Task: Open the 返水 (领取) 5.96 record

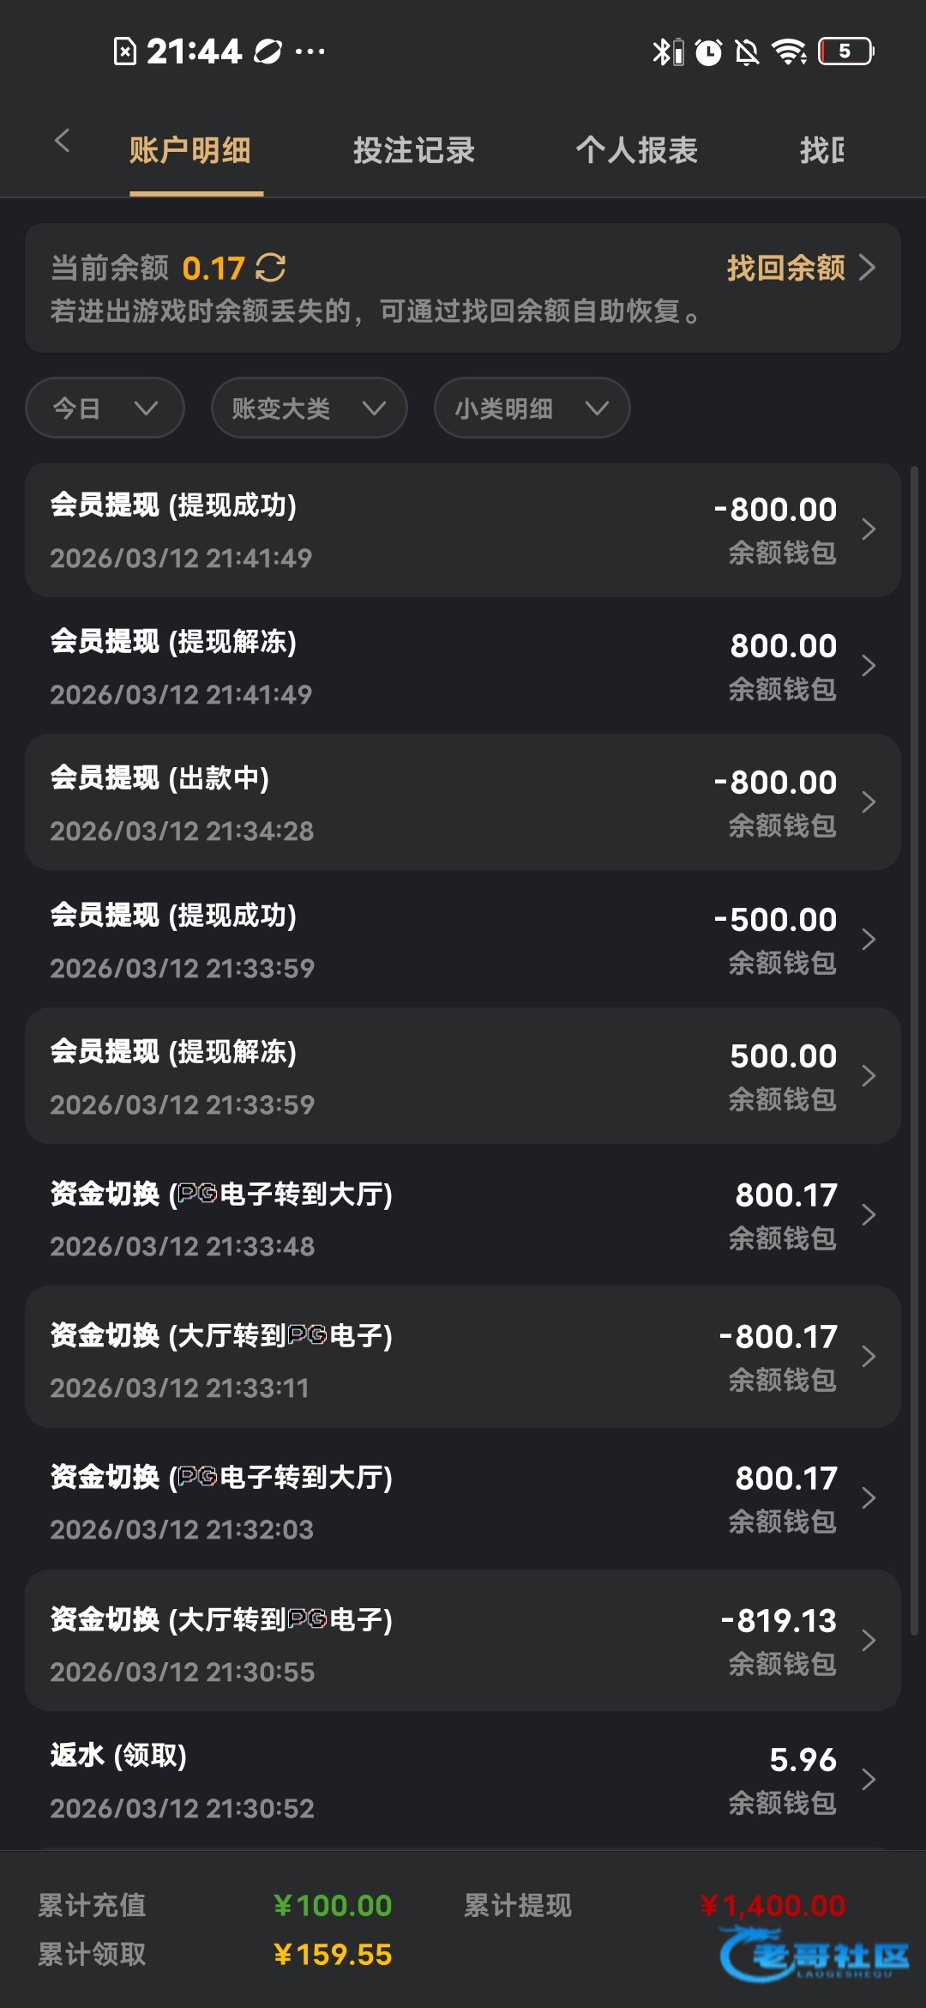Action: point(463,1781)
